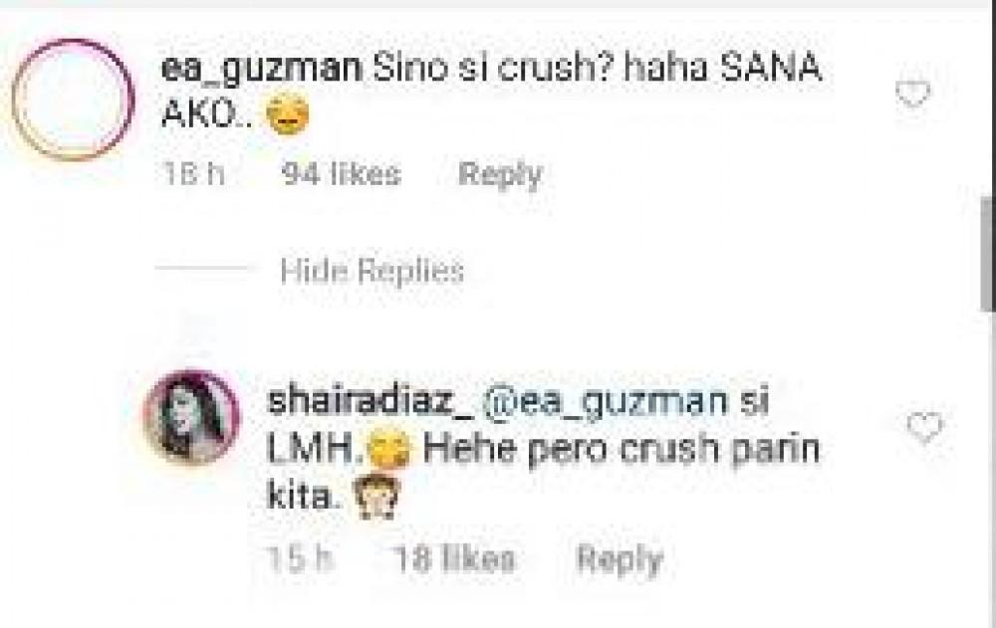Image resolution: width=996 pixels, height=628 pixels.
Task: Like the ea_guzman comment with the heart
Action: click(x=912, y=96)
